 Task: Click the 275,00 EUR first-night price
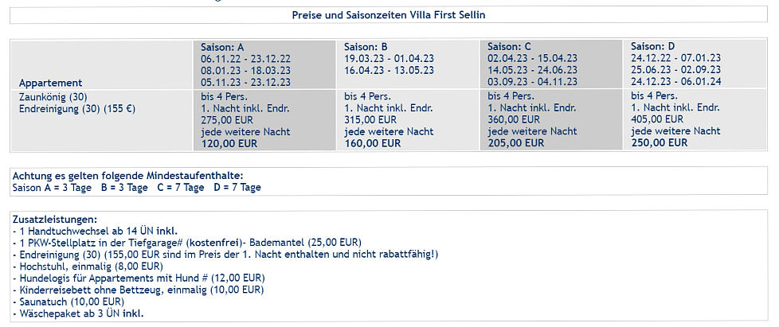pos(226,120)
